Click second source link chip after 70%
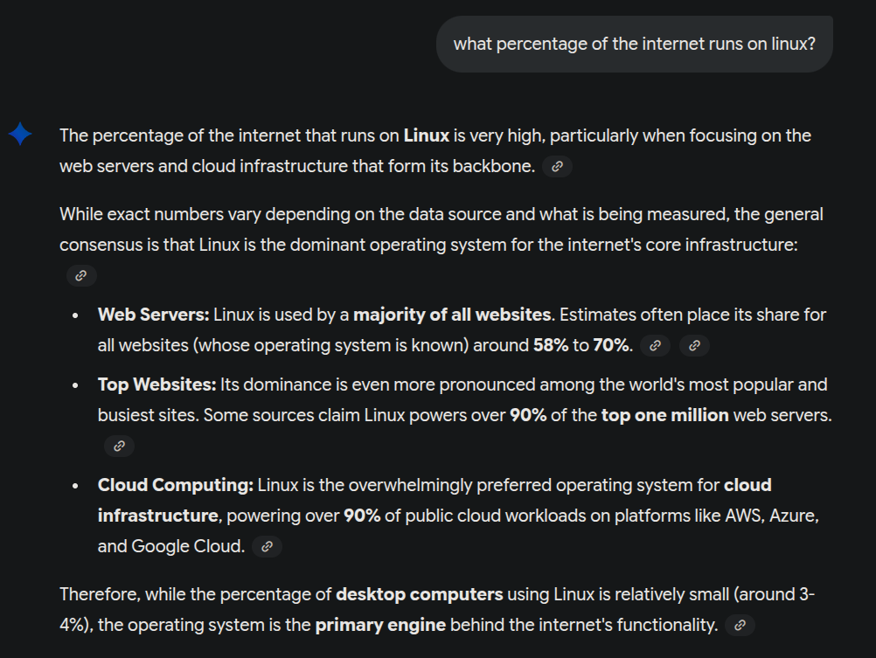This screenshot has height=658, width=876. coord(694,345)
